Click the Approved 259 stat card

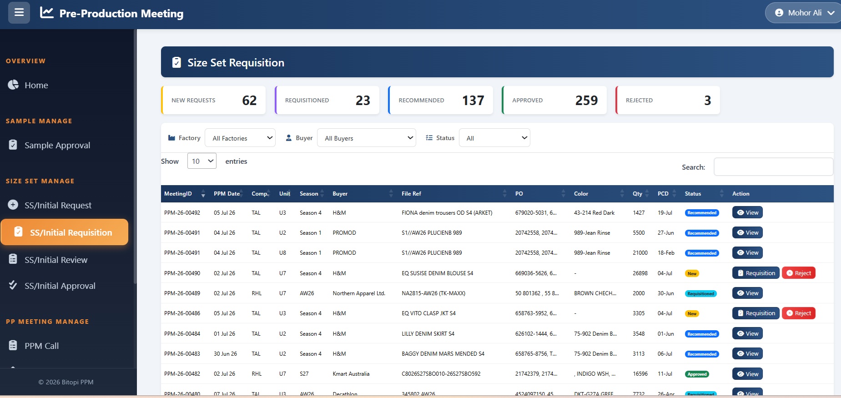click(x=554, y=100)
